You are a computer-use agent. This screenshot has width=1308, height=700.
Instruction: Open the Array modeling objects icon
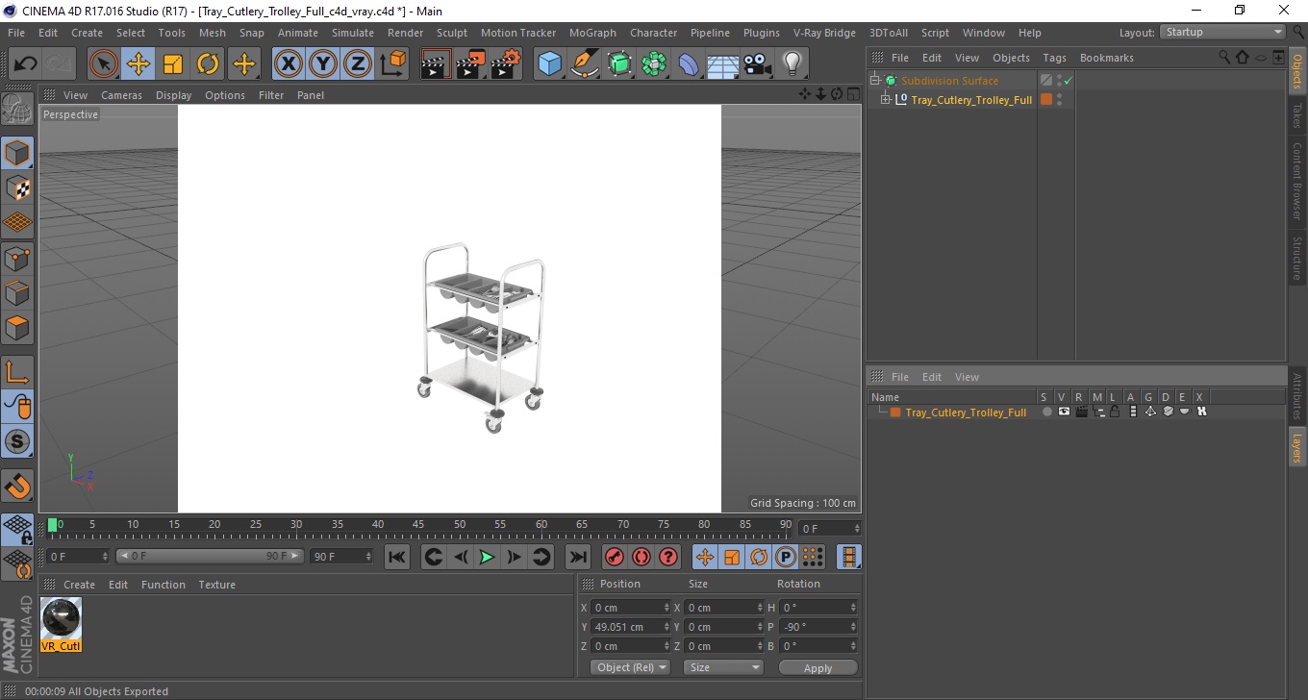click(x=654, y=64)
